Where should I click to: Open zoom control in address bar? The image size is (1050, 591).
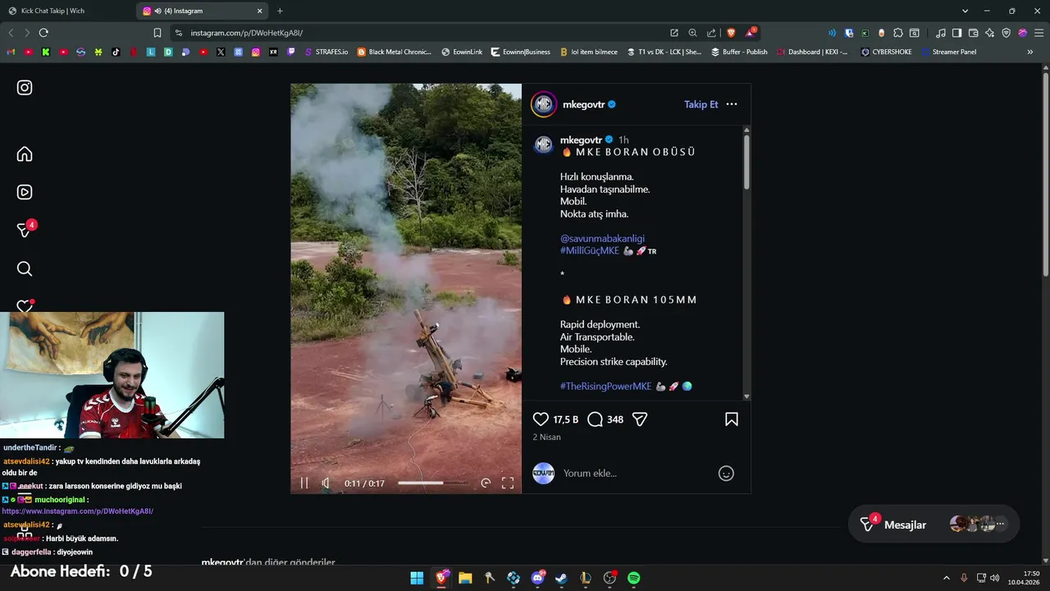[692, 33]
